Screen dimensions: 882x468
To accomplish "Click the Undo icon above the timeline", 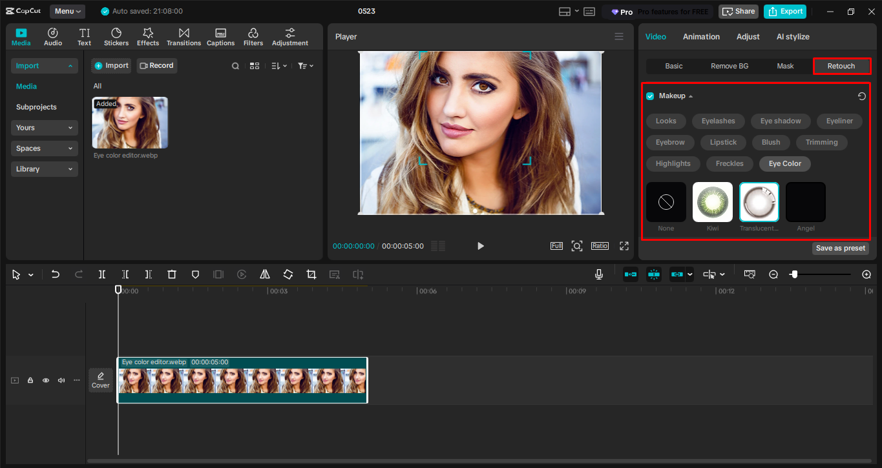I will tap(55, 274).
